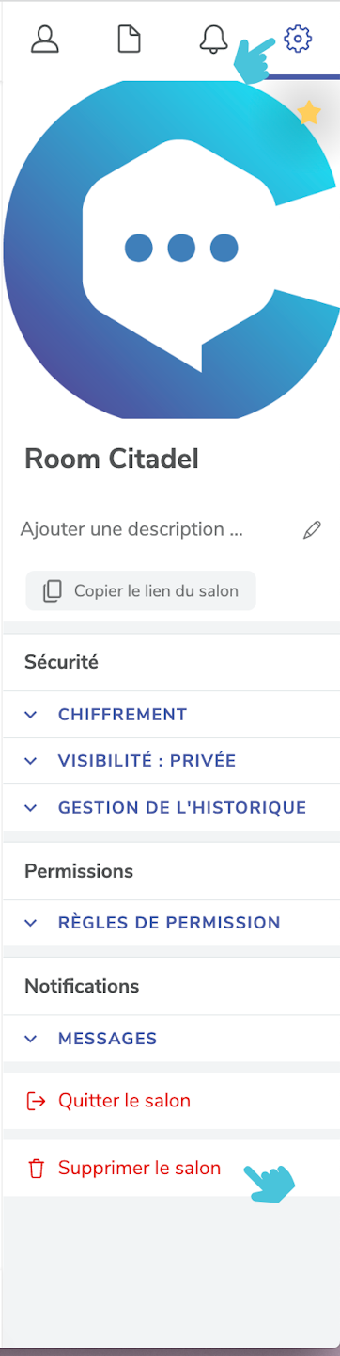Expand RÈGLES DE PERMISSION section
Screen dimensions: 340x1356
tap(170, 923)
